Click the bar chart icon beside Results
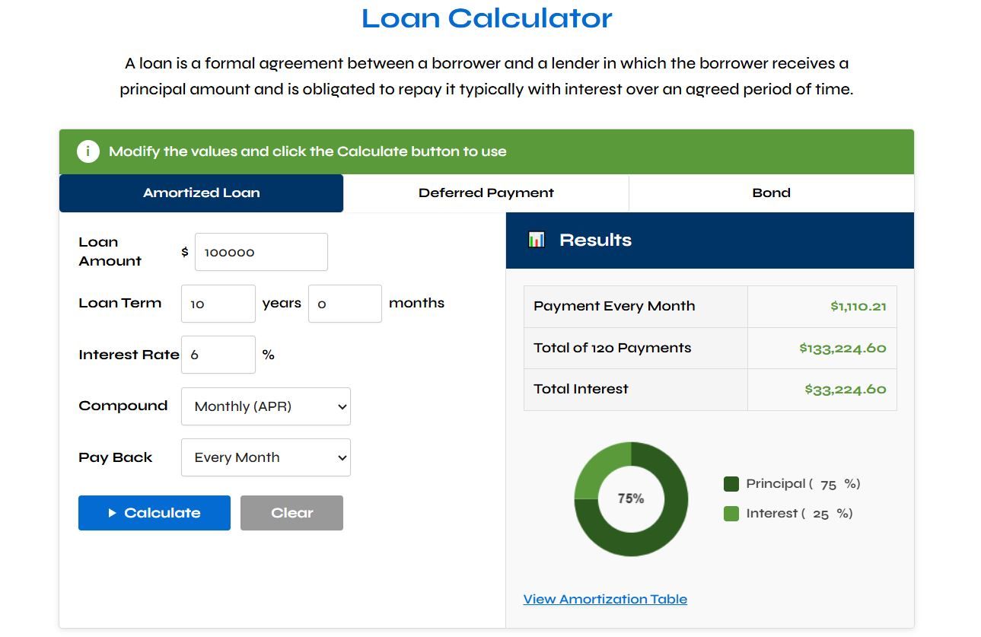 tap(537, 240)
